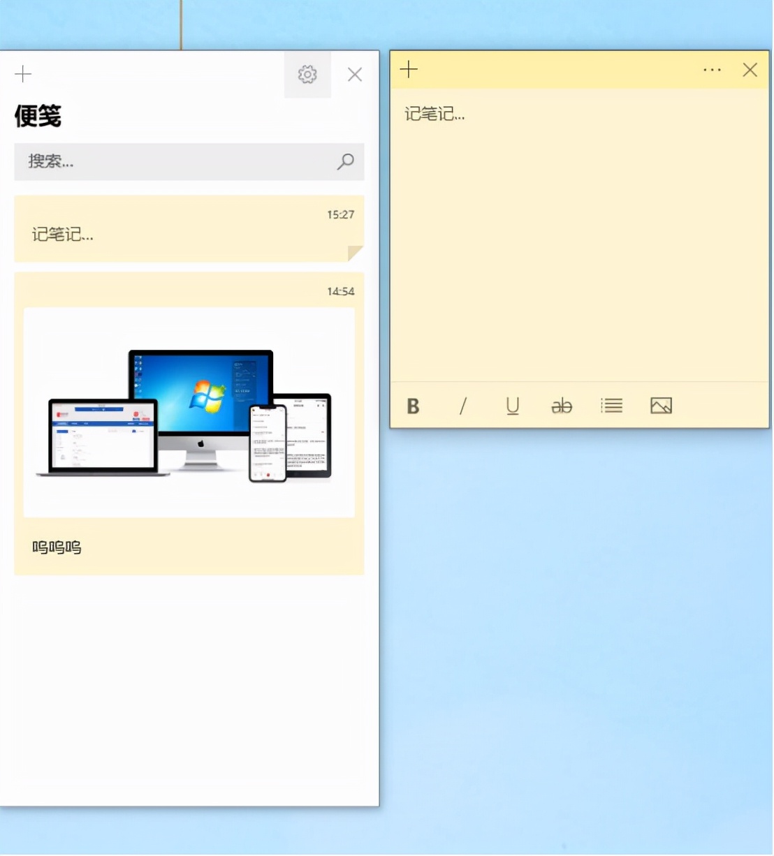Toggle the bulleted list
This screenshot has width=774, height=856.
pos(611,406)
